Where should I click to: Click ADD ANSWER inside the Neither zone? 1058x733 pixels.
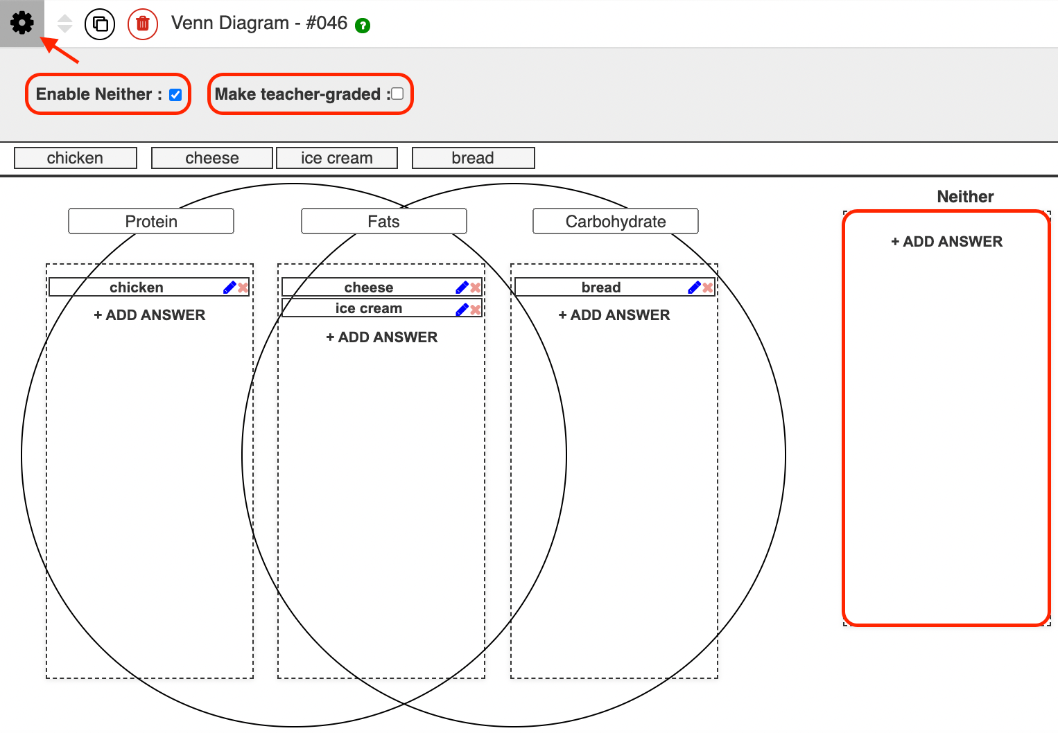946,241
